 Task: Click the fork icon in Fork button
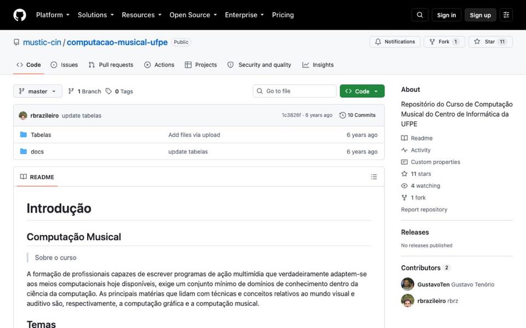[432, 42]
